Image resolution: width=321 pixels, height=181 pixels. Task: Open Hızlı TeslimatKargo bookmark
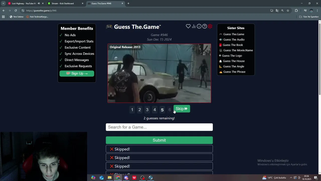[37, 17]
